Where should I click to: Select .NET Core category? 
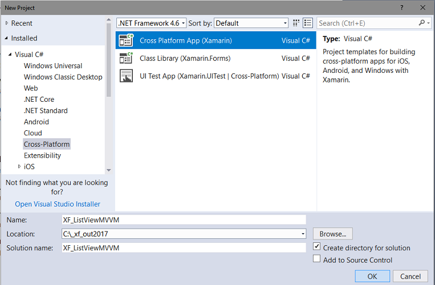39,100
